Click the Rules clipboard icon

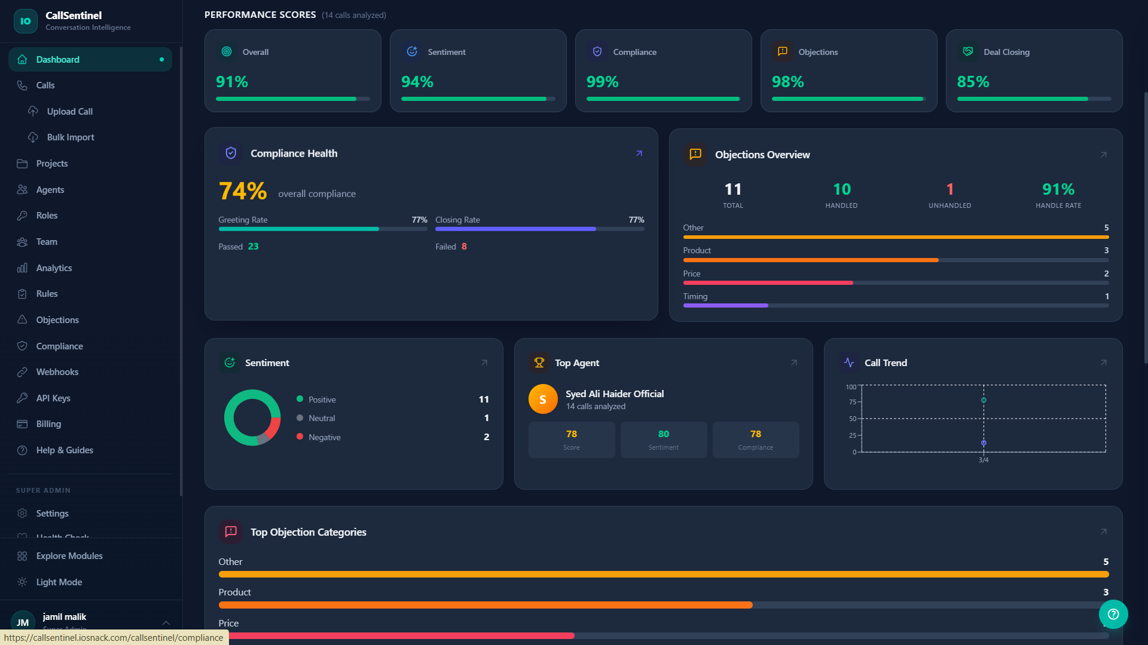point(22,294)
